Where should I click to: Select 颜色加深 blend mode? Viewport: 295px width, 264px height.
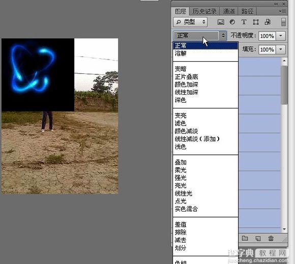(x=205, y=85)
